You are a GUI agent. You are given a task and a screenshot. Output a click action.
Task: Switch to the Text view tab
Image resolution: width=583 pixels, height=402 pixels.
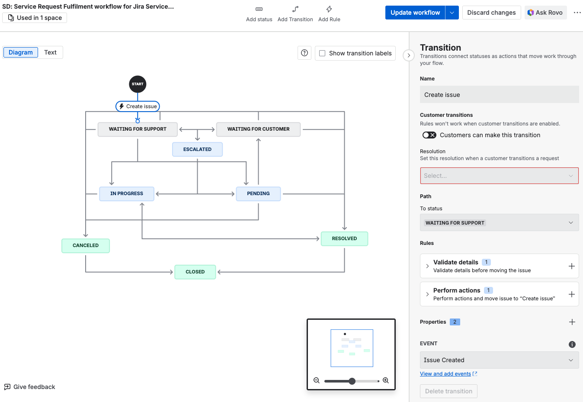50,52
